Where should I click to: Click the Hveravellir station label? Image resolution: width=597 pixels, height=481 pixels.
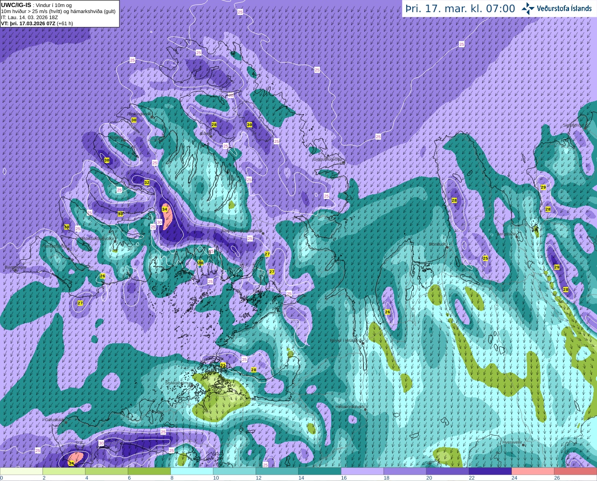tap(512, 442)
